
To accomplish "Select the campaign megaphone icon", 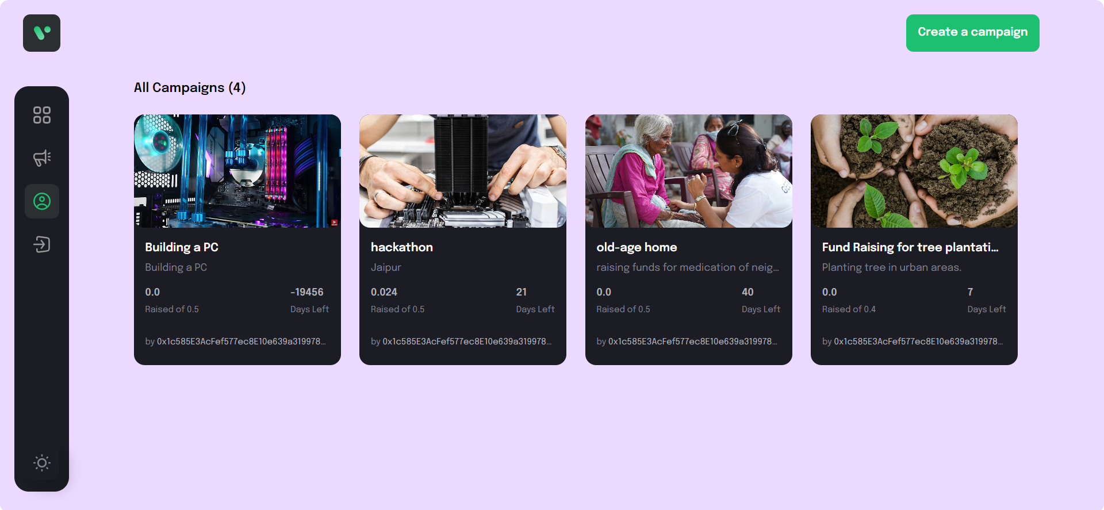I will (x=41, y=158).
